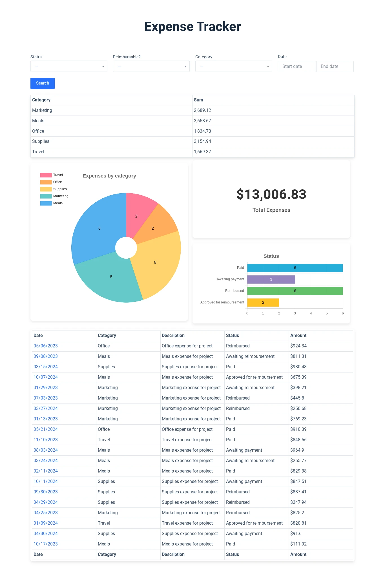
Task: Click the End date field
Action: (x=335, y=66)
